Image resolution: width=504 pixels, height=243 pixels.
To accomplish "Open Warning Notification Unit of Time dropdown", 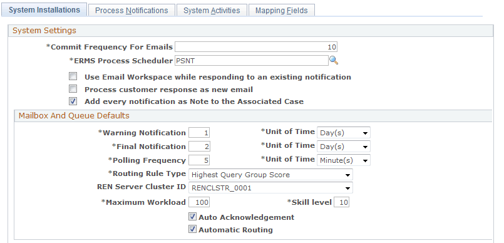I will pos(344,133).
